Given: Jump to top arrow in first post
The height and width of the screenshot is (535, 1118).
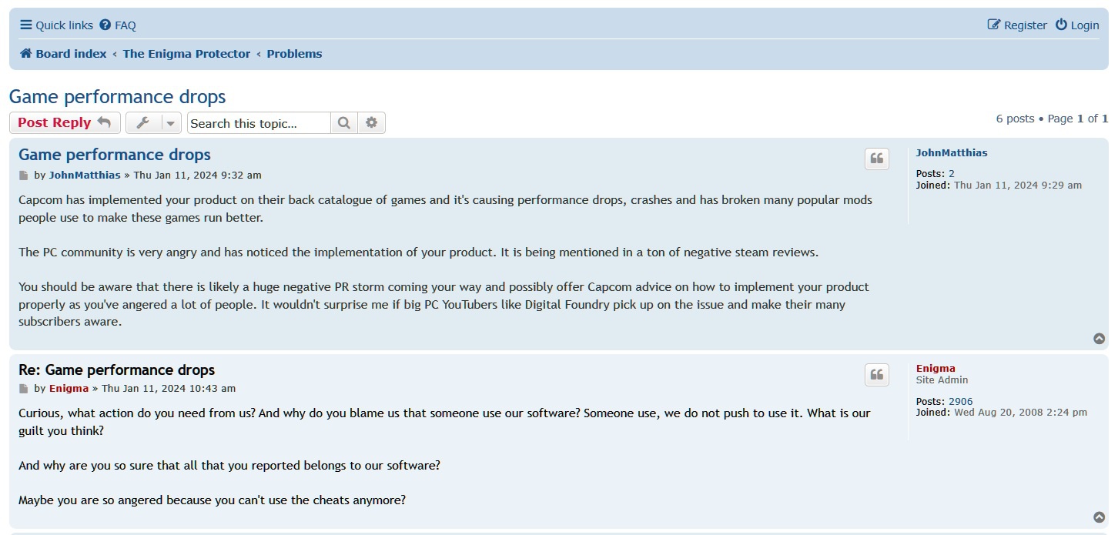Looking at the screenshot, I should tap(1100, 339).
